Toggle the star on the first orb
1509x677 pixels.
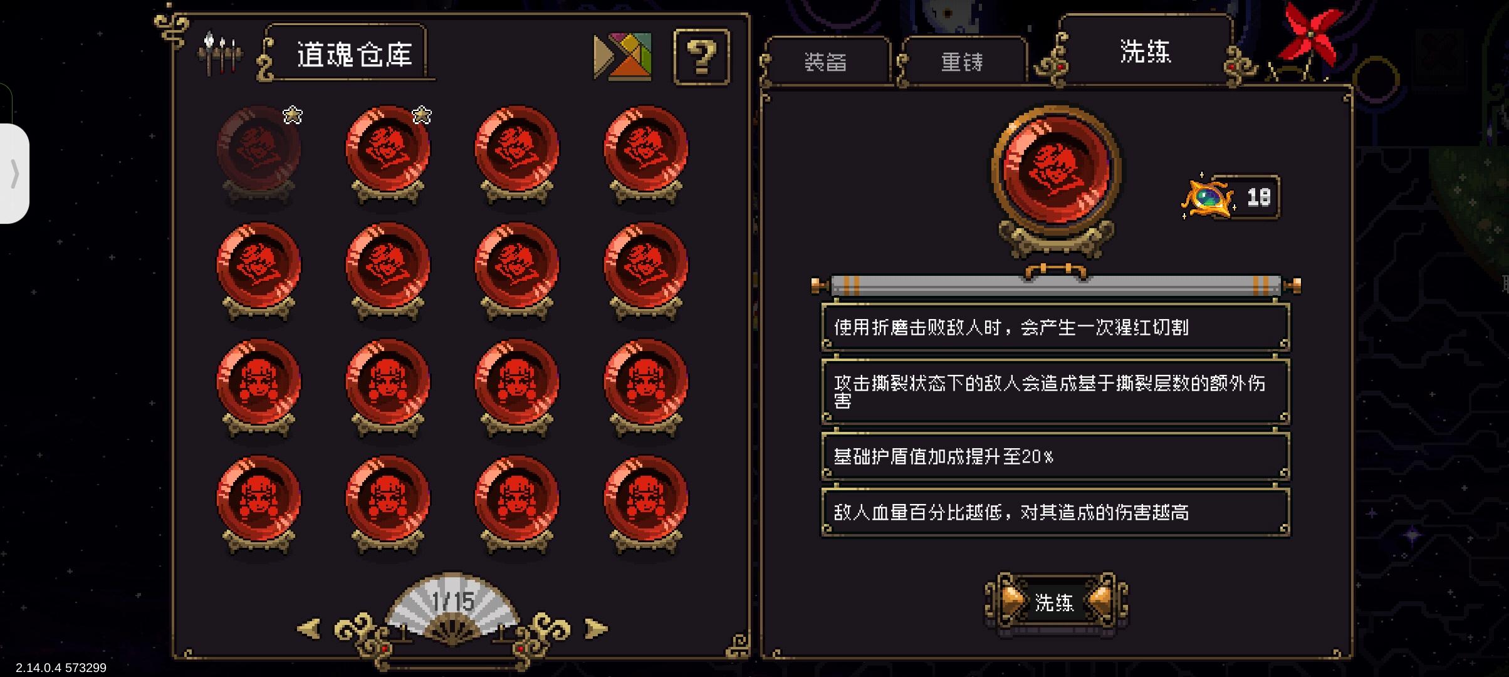coord(293,115)
